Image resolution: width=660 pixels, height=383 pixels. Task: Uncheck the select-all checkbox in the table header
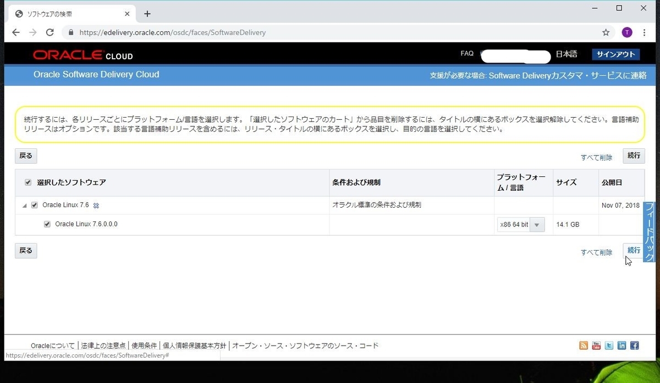click(28, 182)
